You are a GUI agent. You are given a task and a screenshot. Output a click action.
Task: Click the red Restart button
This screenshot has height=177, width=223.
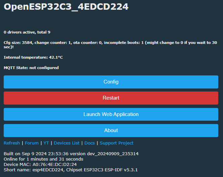[111, 98]
